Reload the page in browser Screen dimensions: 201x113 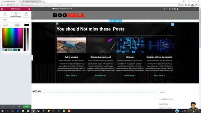[x=8, y=5]
